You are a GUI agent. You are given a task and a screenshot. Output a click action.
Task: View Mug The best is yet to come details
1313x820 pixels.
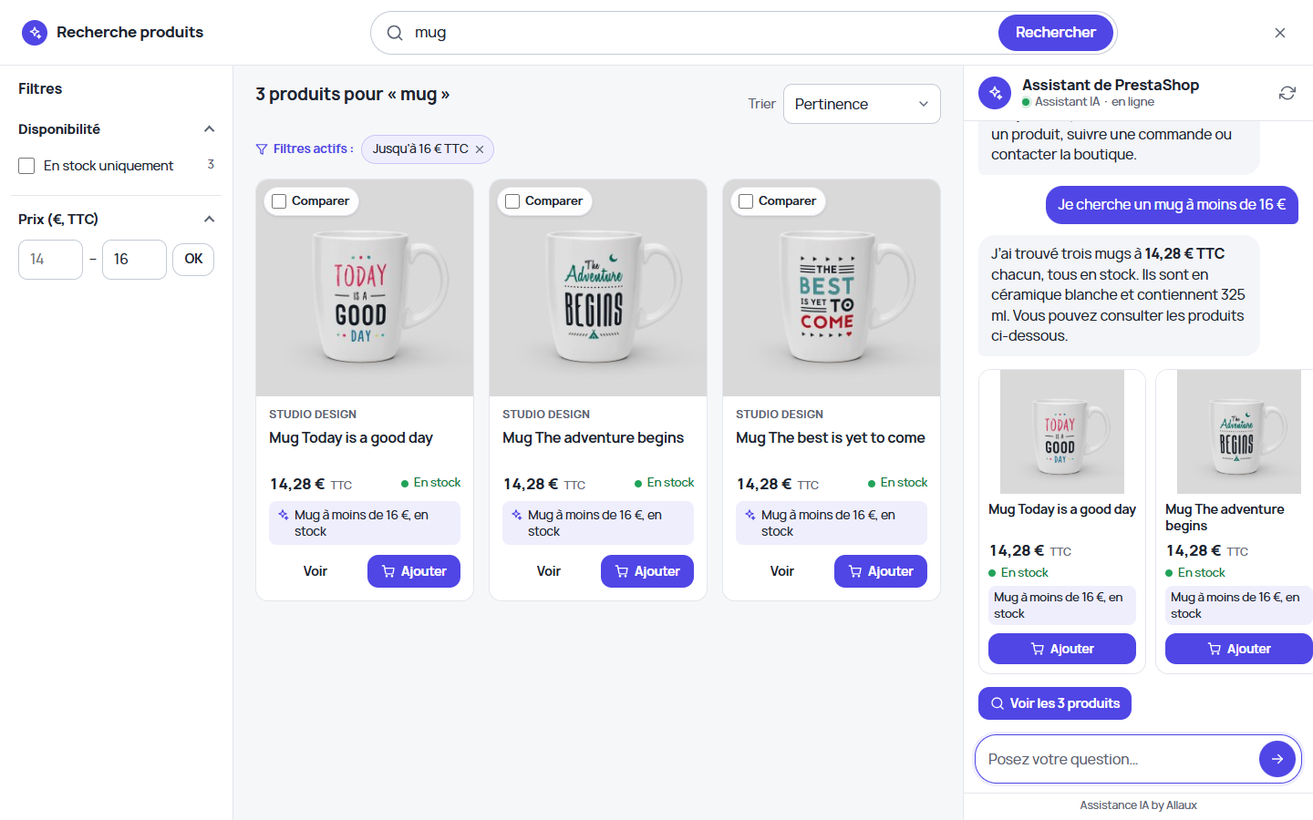click(x=782, y=571)
